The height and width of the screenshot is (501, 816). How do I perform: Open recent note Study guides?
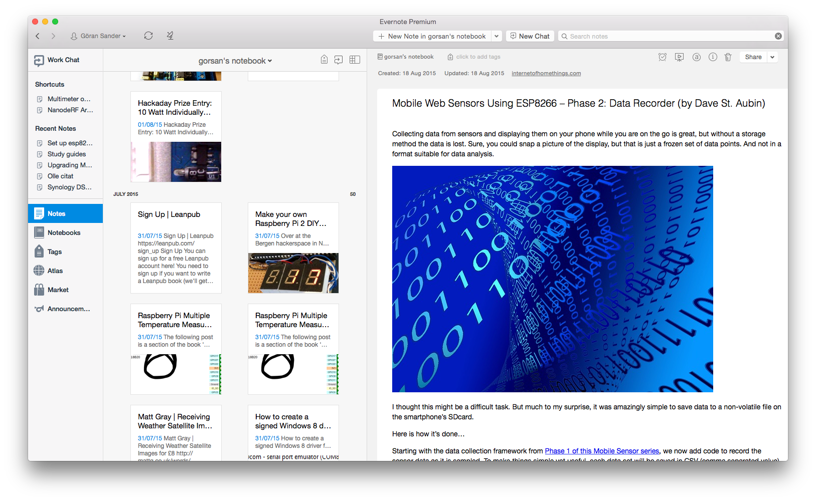[65, 154]
